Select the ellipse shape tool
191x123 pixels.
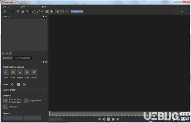(52, 11)
